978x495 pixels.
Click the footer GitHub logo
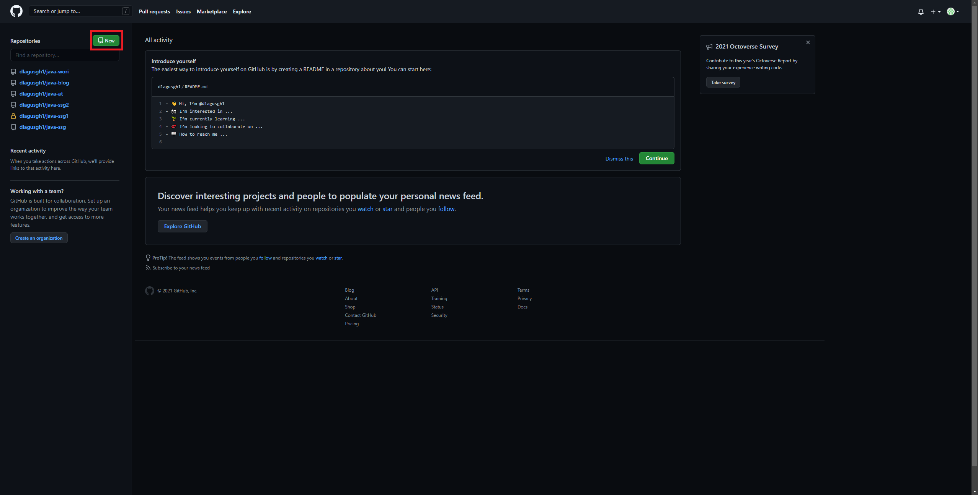pyautogui.click(x=150, y=291)
